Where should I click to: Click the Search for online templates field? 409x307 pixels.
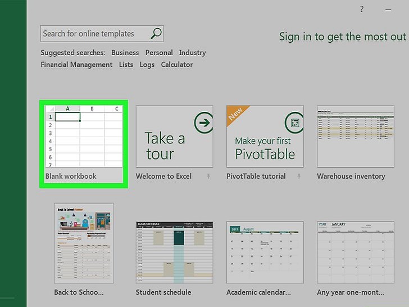(102, 34)
